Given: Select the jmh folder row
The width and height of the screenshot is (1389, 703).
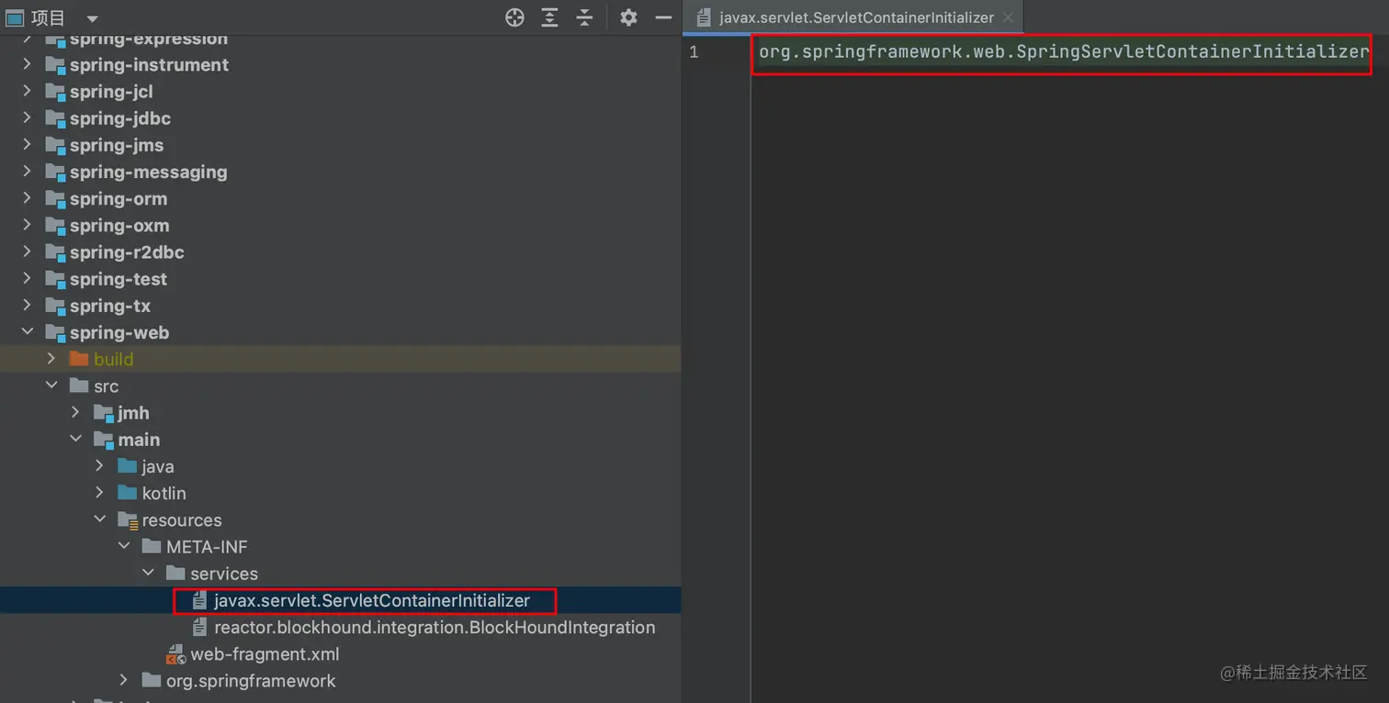Looking at the screenshot, I should coord(340,412).
